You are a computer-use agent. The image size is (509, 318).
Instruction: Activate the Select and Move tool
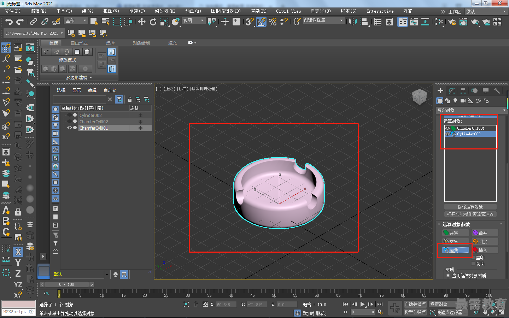pos(142,22)
